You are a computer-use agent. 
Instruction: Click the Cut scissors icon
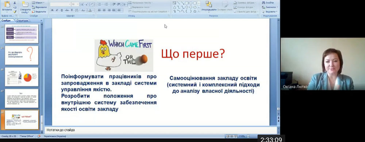15,3
